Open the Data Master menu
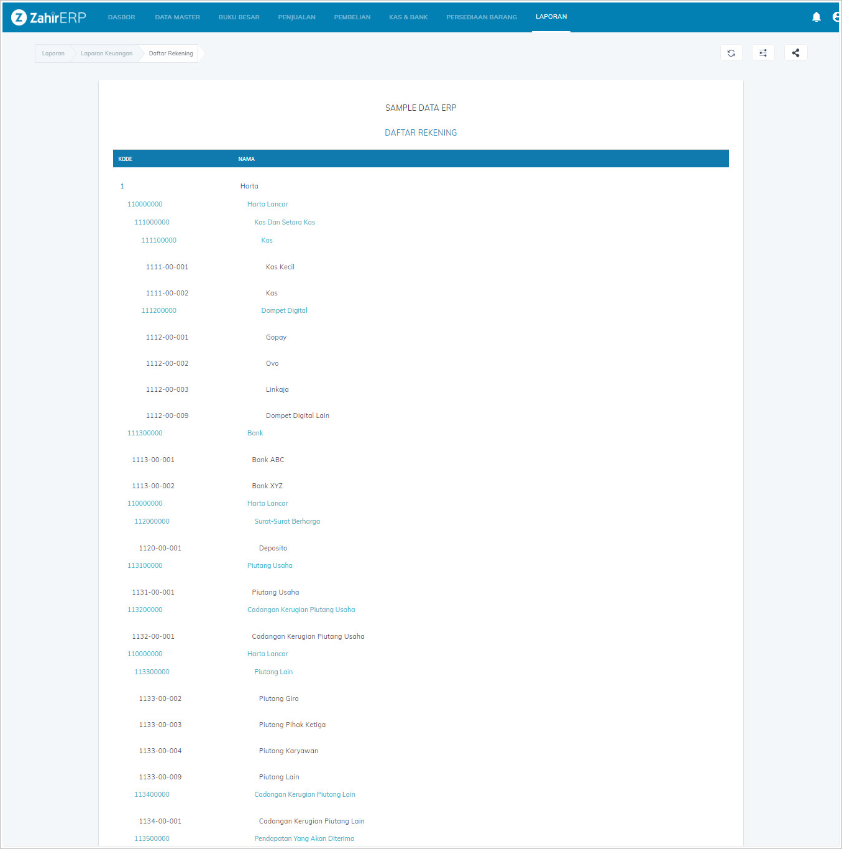Viewport: 842px width, 849px height. [177, 17]
